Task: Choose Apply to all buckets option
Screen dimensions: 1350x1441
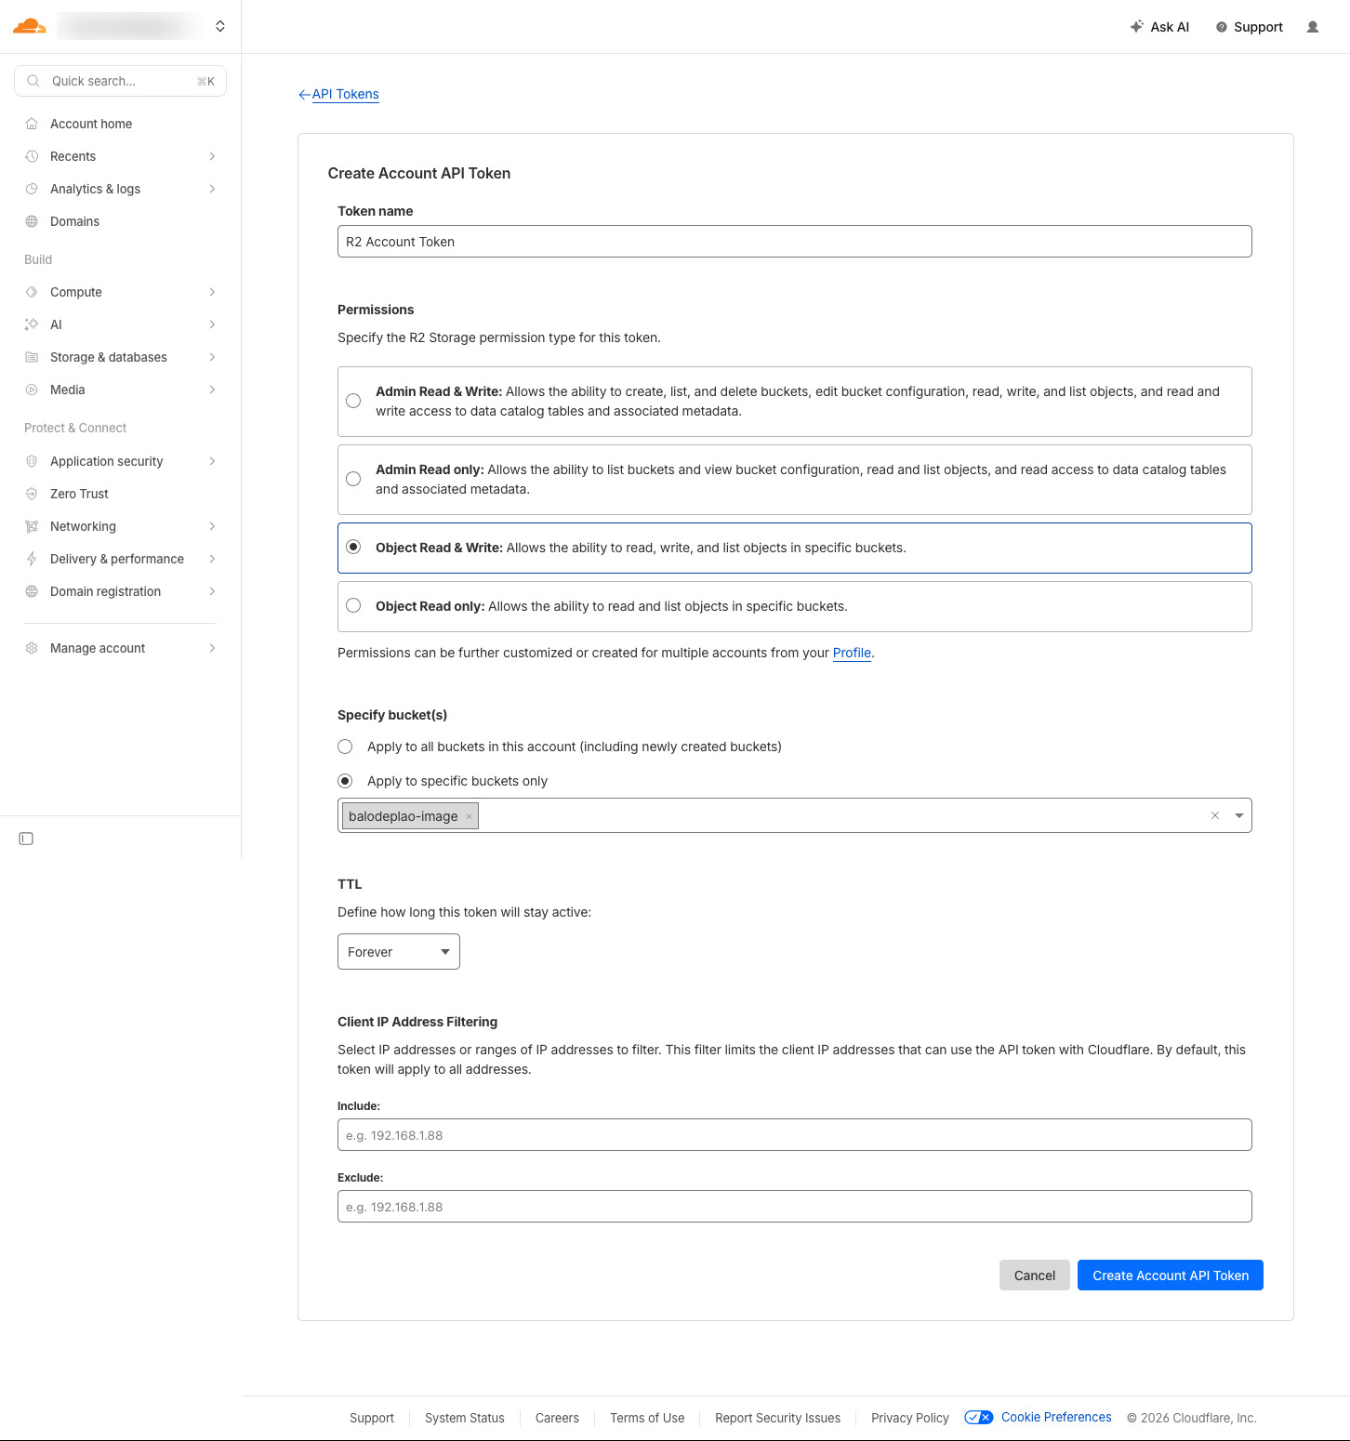Action: [345, 747]
